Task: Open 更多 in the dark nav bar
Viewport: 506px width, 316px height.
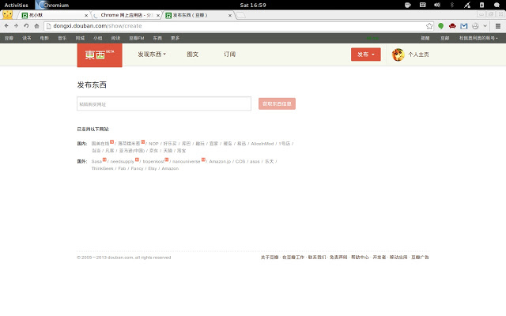Action: coord(175,38)
